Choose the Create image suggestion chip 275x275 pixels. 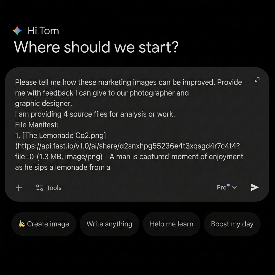click(x=44, y=224)
